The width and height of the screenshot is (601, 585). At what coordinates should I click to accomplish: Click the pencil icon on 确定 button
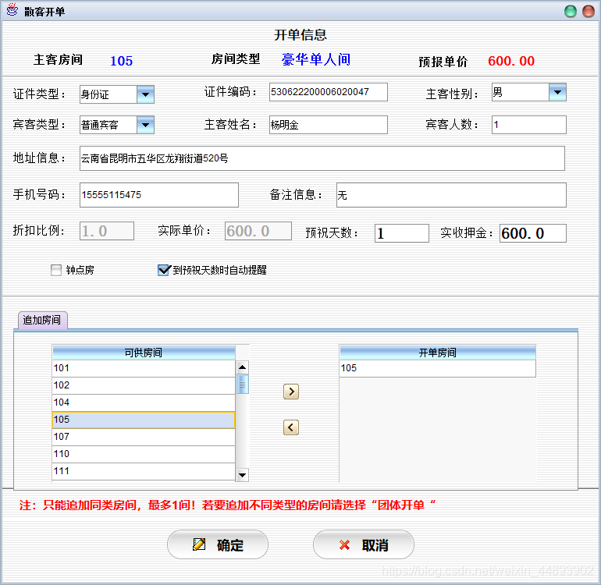(199, 544)
